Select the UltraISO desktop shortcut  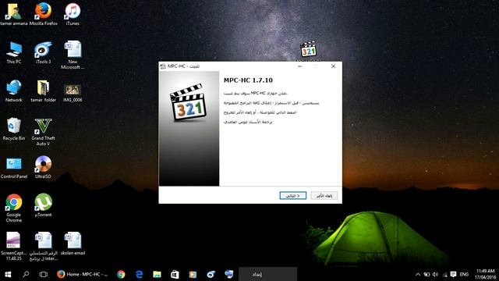point(44,167)
